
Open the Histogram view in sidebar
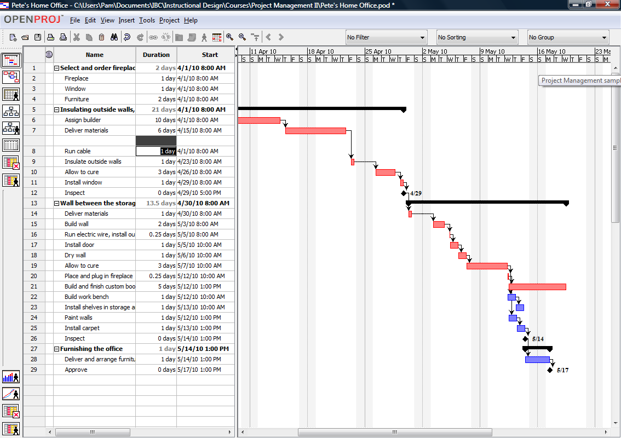coord(11,377)
